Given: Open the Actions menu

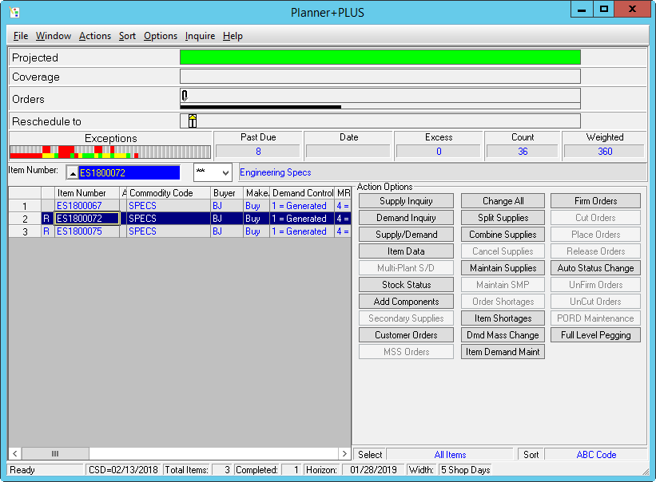Looking at the screenshot, I should click(95, 36).
